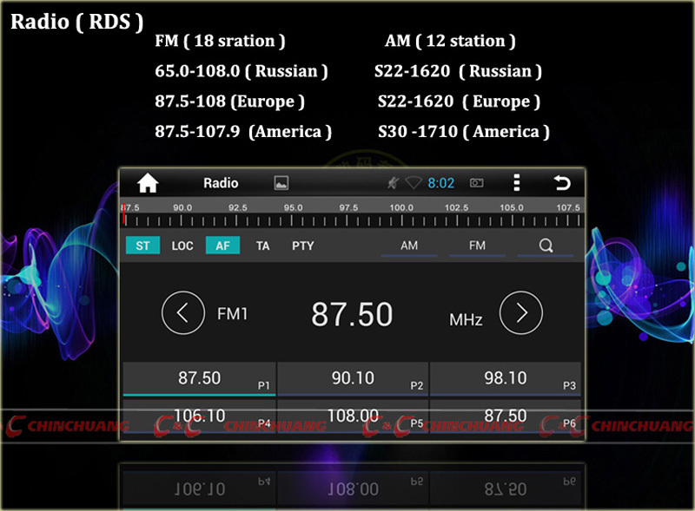
Task: Open the PTY program type list
Action: click(302, 246)
